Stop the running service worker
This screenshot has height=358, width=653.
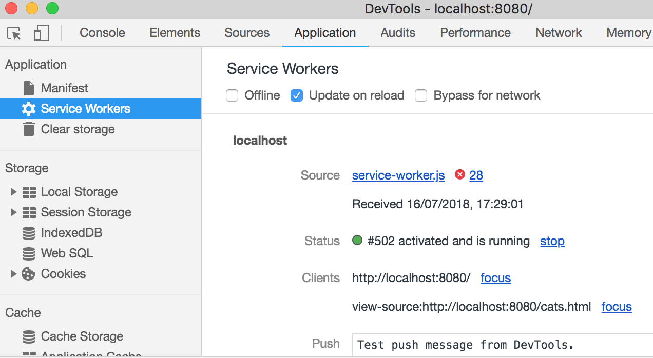(552, 241)
